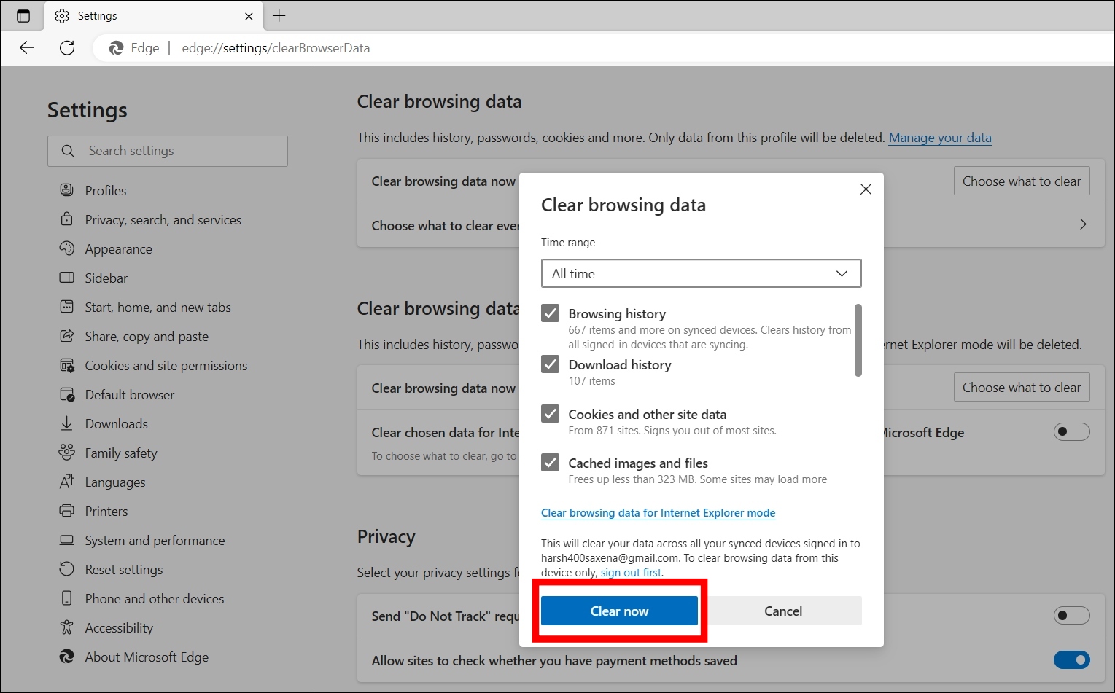Click the dialog list scrollbar

tap(858, 340)
